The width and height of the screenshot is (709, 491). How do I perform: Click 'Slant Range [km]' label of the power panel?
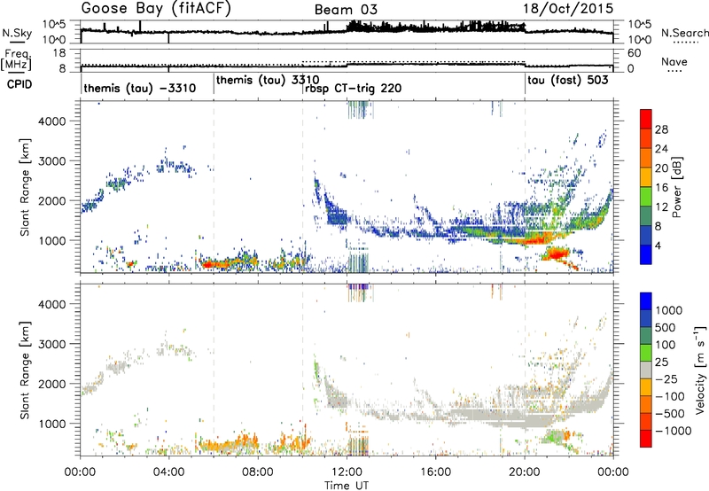tap(25, 187)
